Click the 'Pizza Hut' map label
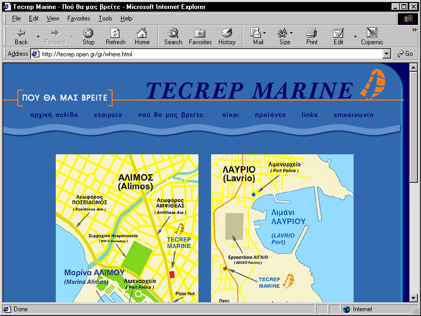Screen dimensions: 421x316 [185, 293]
